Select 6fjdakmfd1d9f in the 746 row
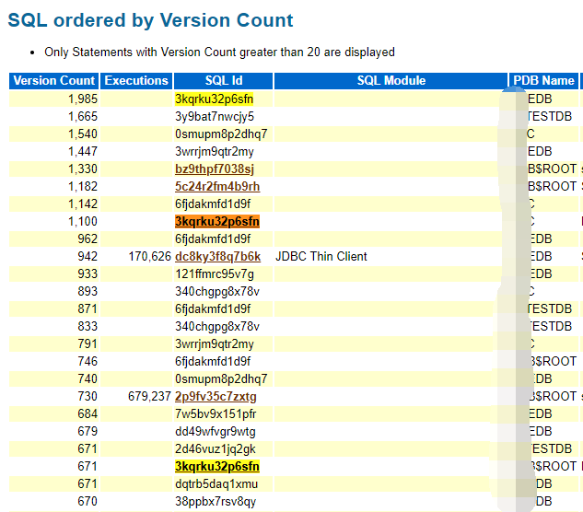 pyautogui.click(x=213, y=361)
